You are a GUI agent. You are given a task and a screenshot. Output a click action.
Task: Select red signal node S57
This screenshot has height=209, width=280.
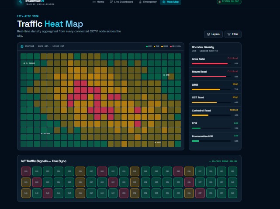pos(200,193)
